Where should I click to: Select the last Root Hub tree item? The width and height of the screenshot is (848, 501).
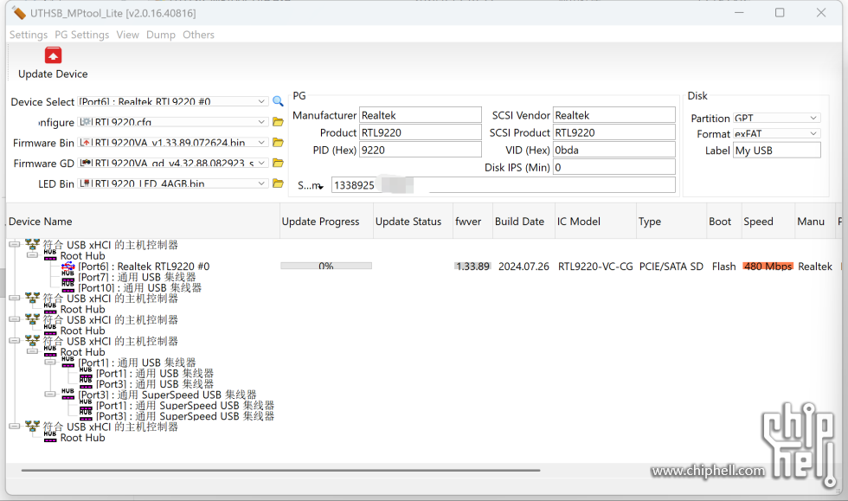point(83,438)
